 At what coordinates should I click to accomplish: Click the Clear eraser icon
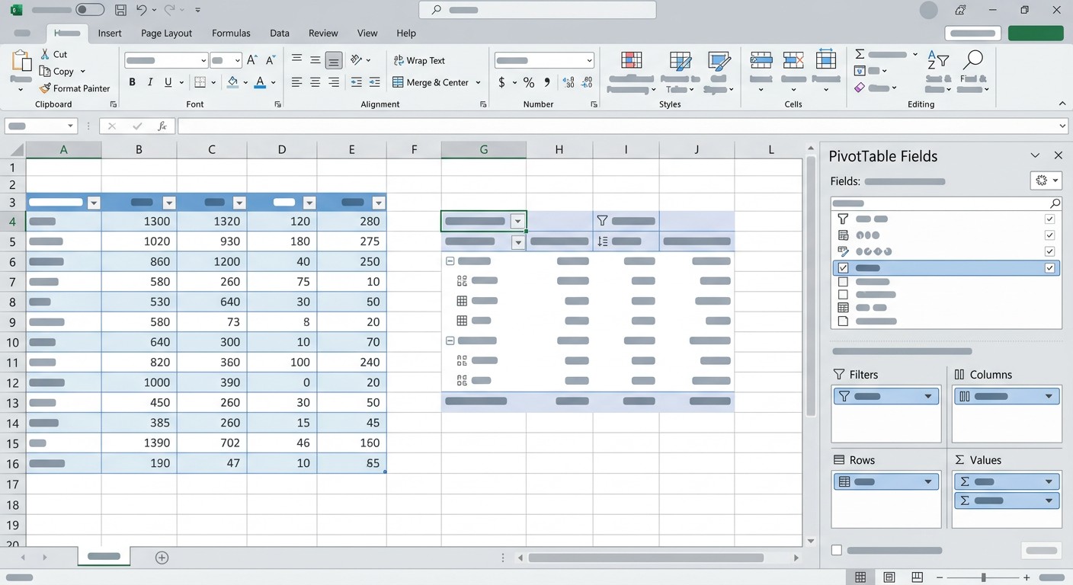coord(860,88)
